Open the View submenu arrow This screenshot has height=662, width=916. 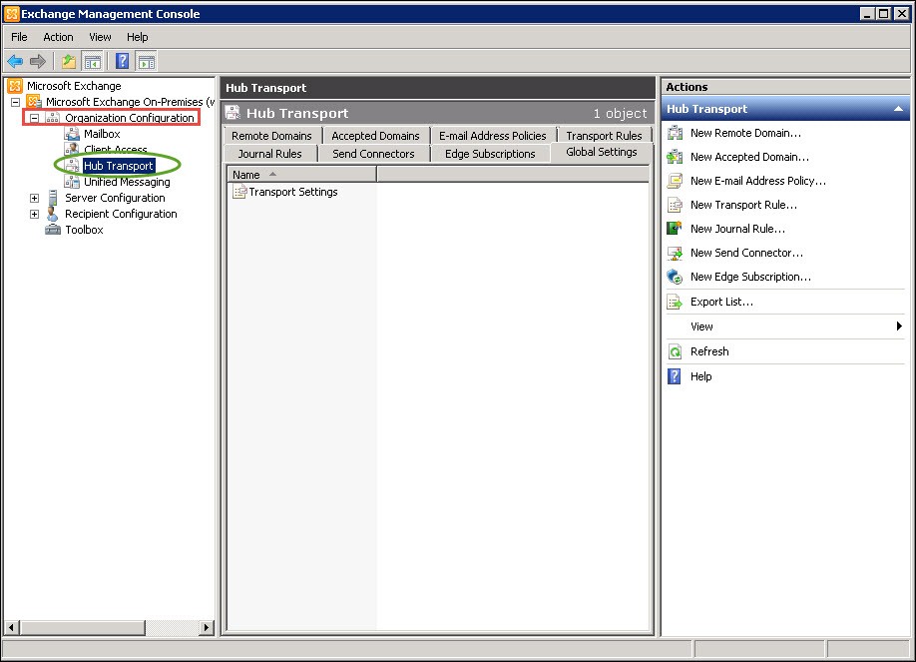(x=900, y=326)
